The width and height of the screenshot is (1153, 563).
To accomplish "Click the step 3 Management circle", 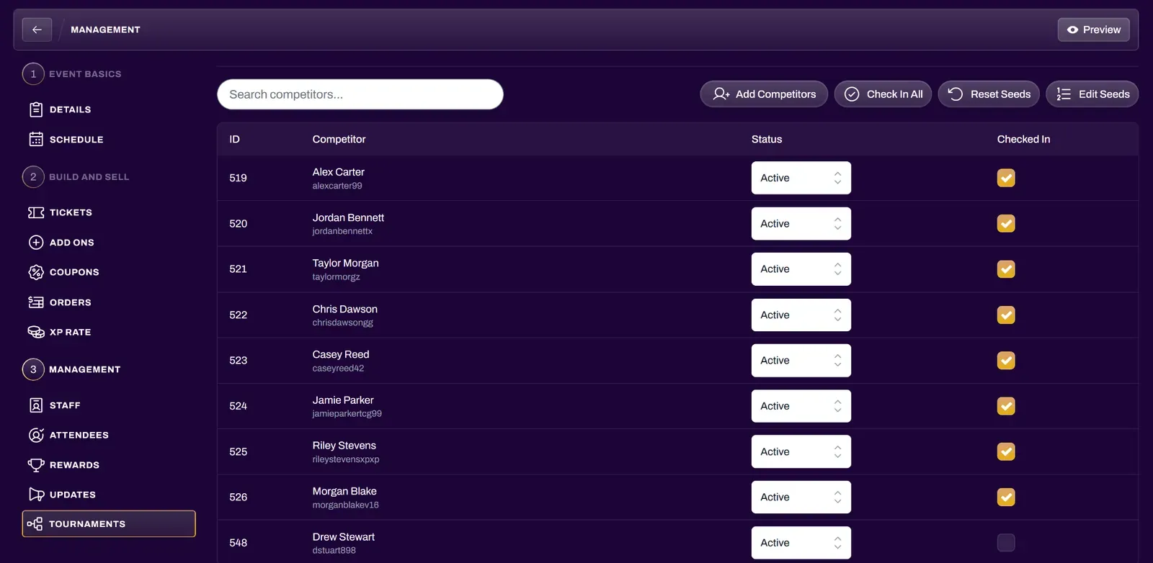I will pos(33,369).
